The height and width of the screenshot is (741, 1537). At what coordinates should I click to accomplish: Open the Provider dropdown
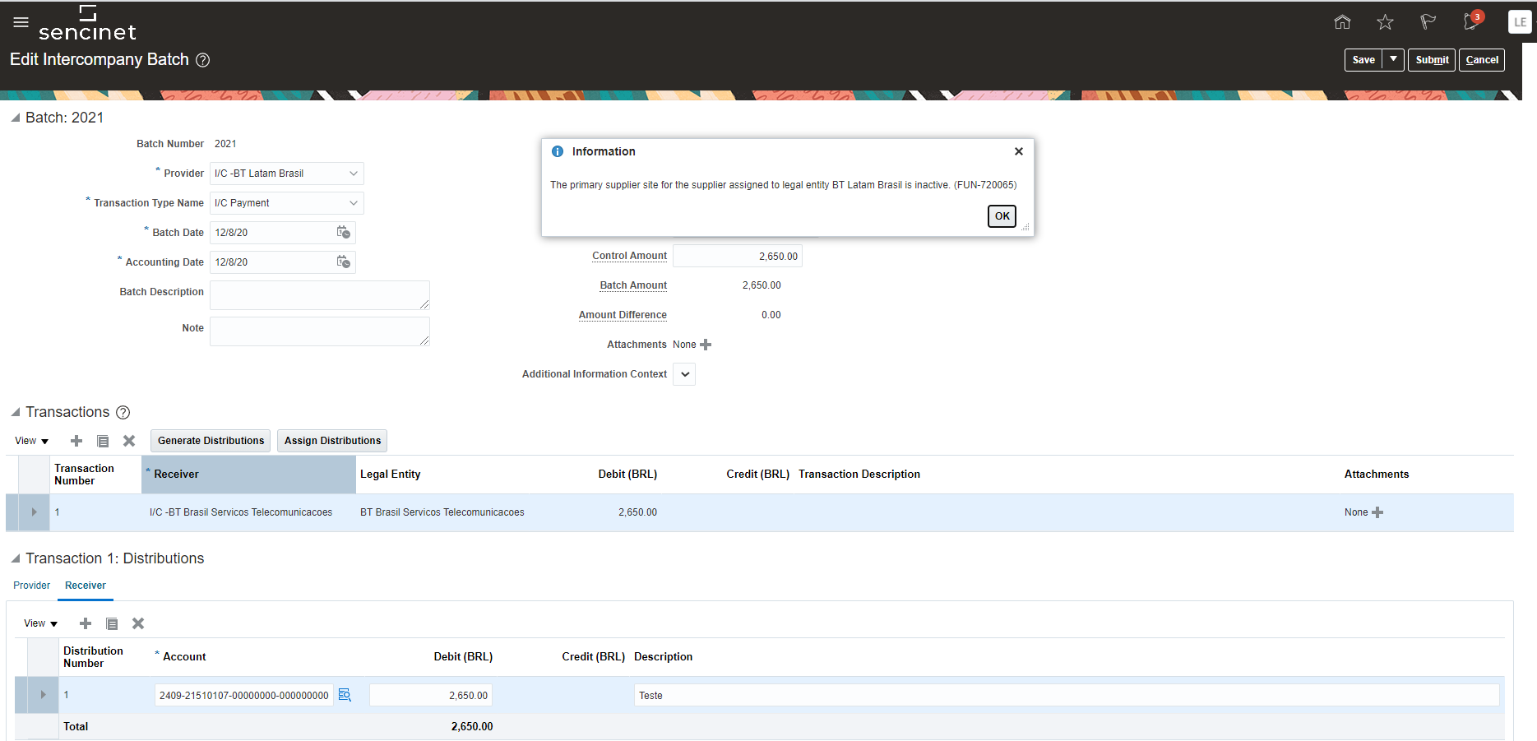(354, 174)
